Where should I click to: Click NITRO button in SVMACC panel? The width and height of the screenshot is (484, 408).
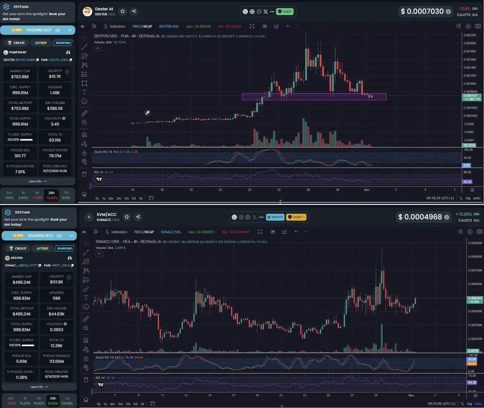tap(42, 248)
